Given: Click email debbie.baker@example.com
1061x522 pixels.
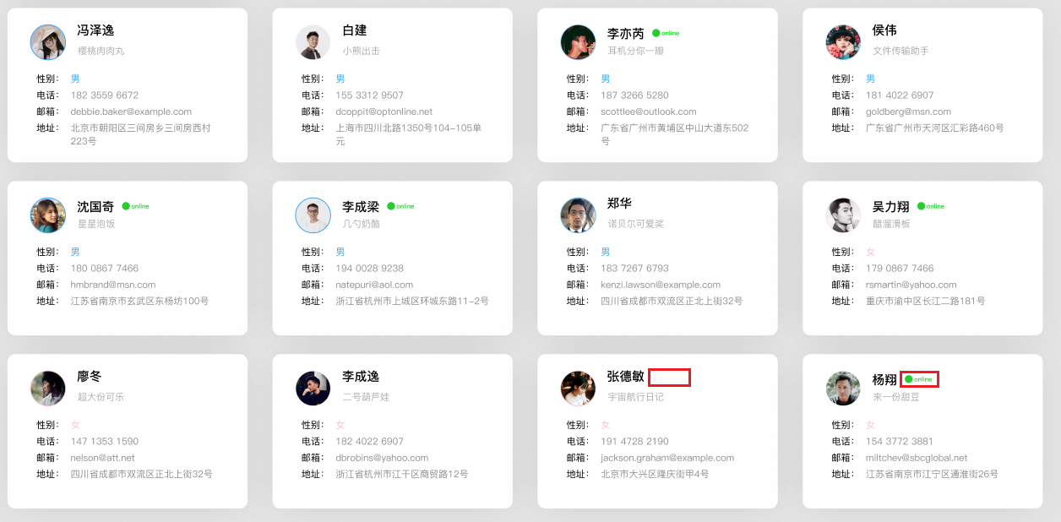Looking at the screenshot, I should point(131,111).
